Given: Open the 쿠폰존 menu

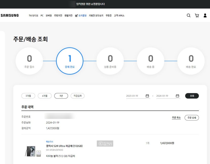Looking at the screenshot, I should (x=108, y=16).
